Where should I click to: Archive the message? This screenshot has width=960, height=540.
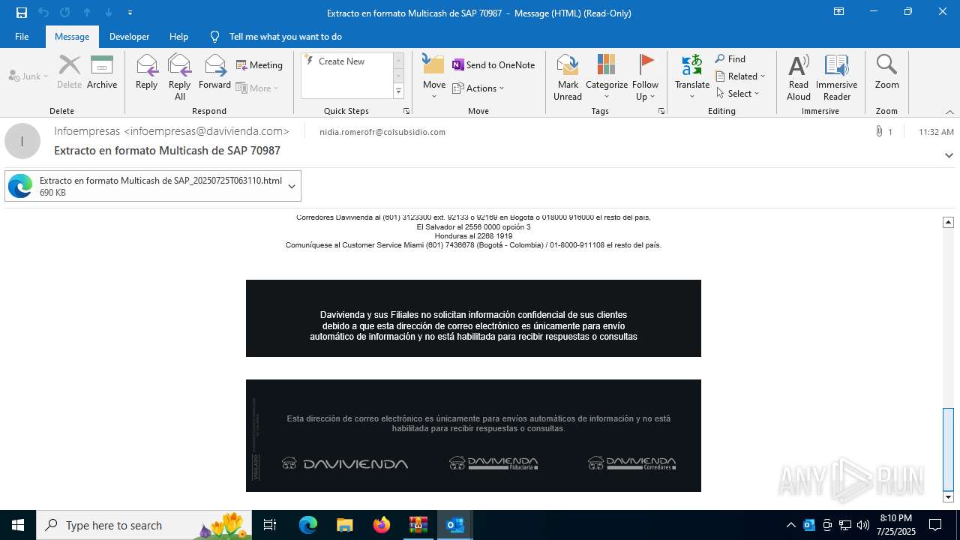coord(102,73)
